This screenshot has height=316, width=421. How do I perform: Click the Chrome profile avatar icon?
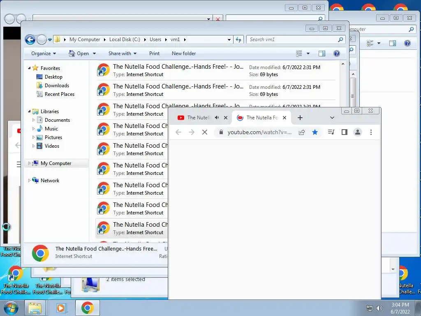(x=358, y=132)
